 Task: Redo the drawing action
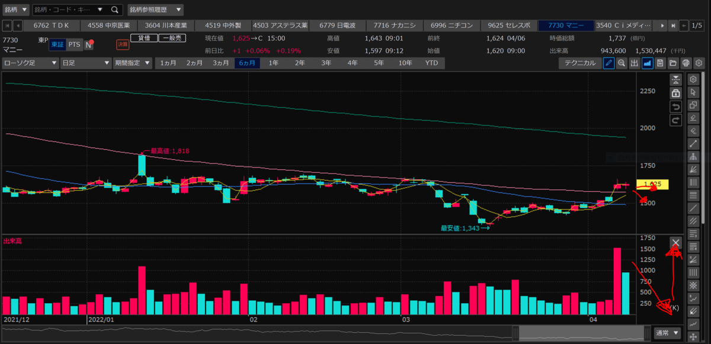[x=676, y=120]
